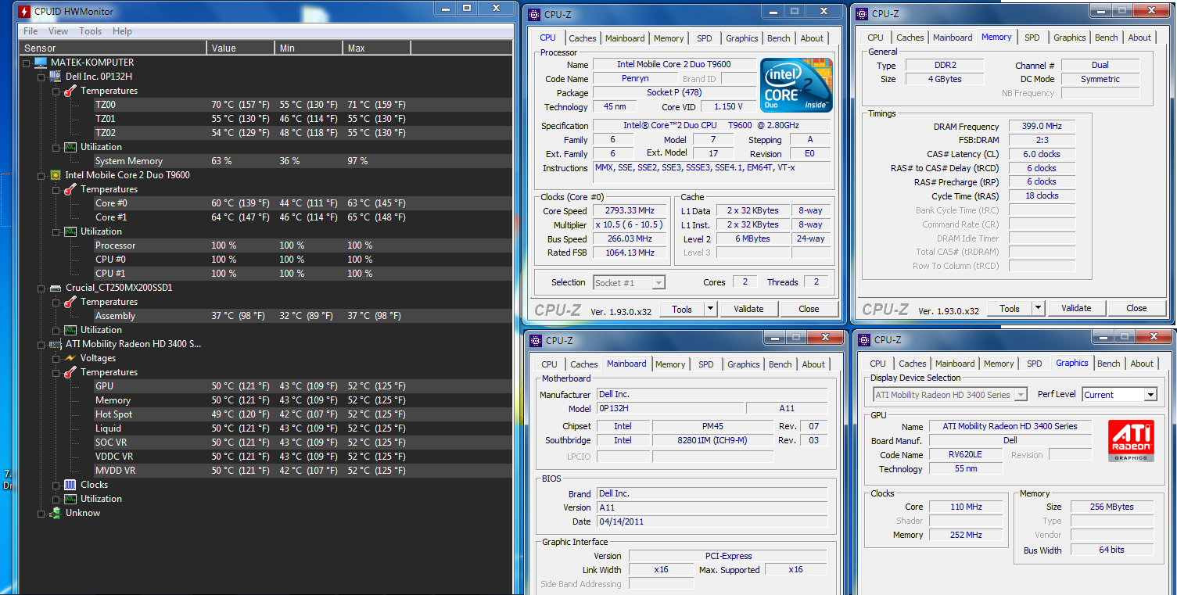This screenshot has height=595, width=1177.
Task: Collapse the Dell Inc. 0P132H node
Action: (41, 77)
